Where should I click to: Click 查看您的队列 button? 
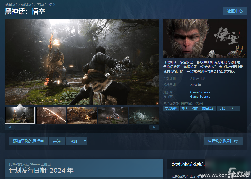223,141
